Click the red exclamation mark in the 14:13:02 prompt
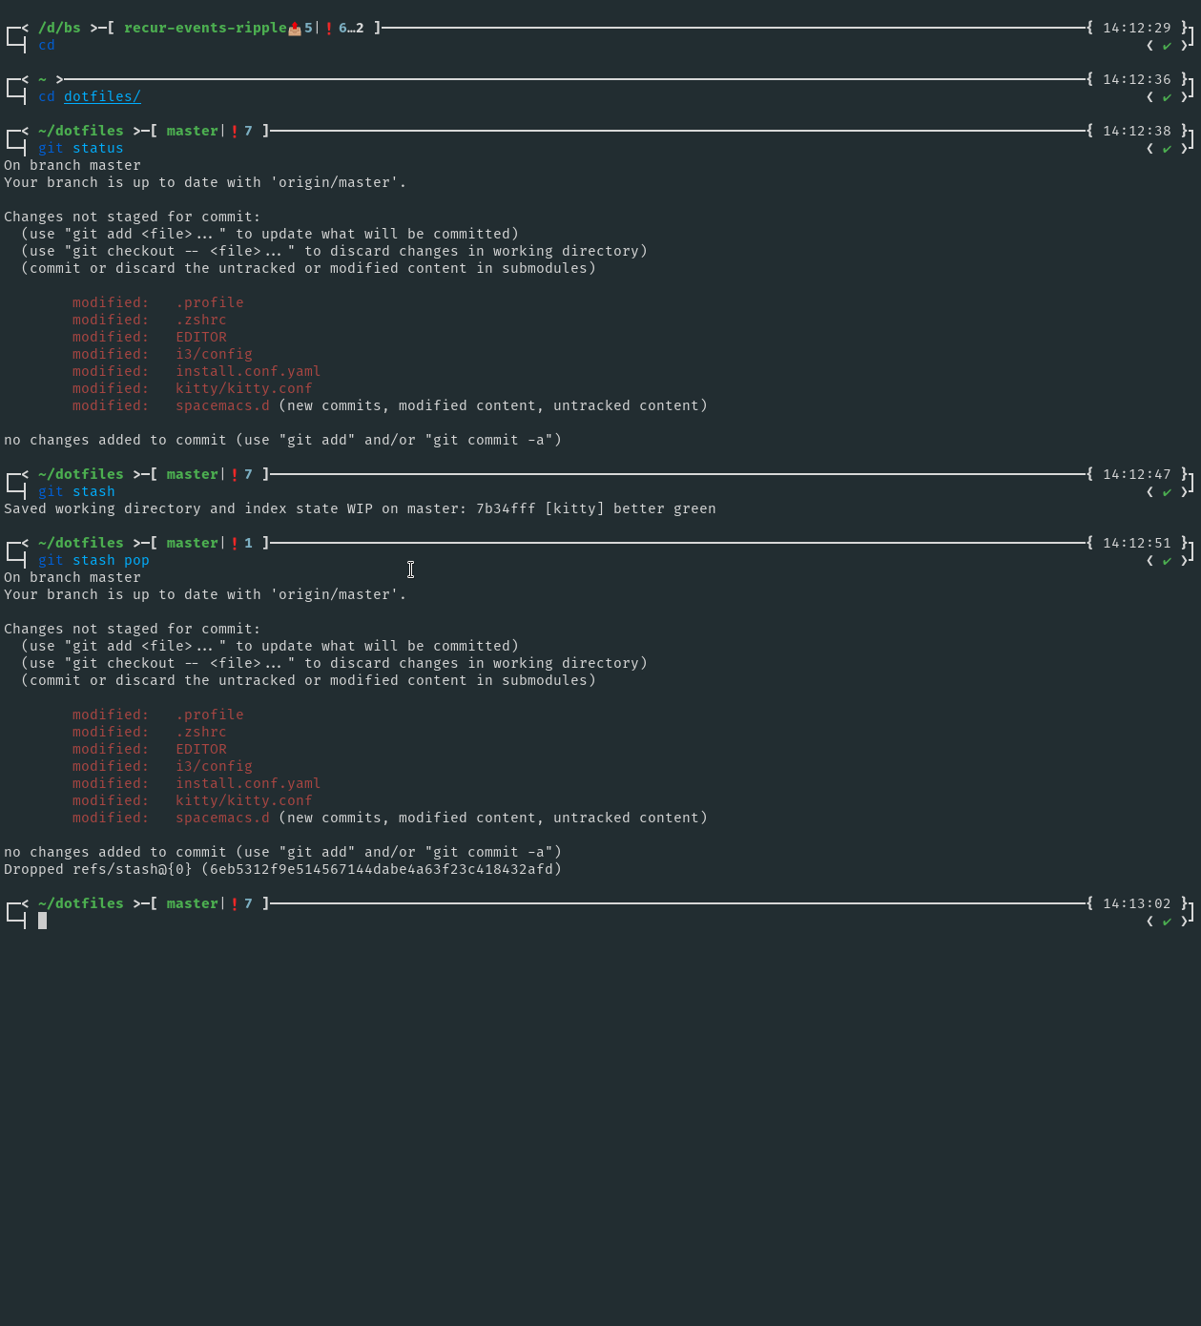The width and height of the screenshot is (1201, 1326). [x=235, y=903]
